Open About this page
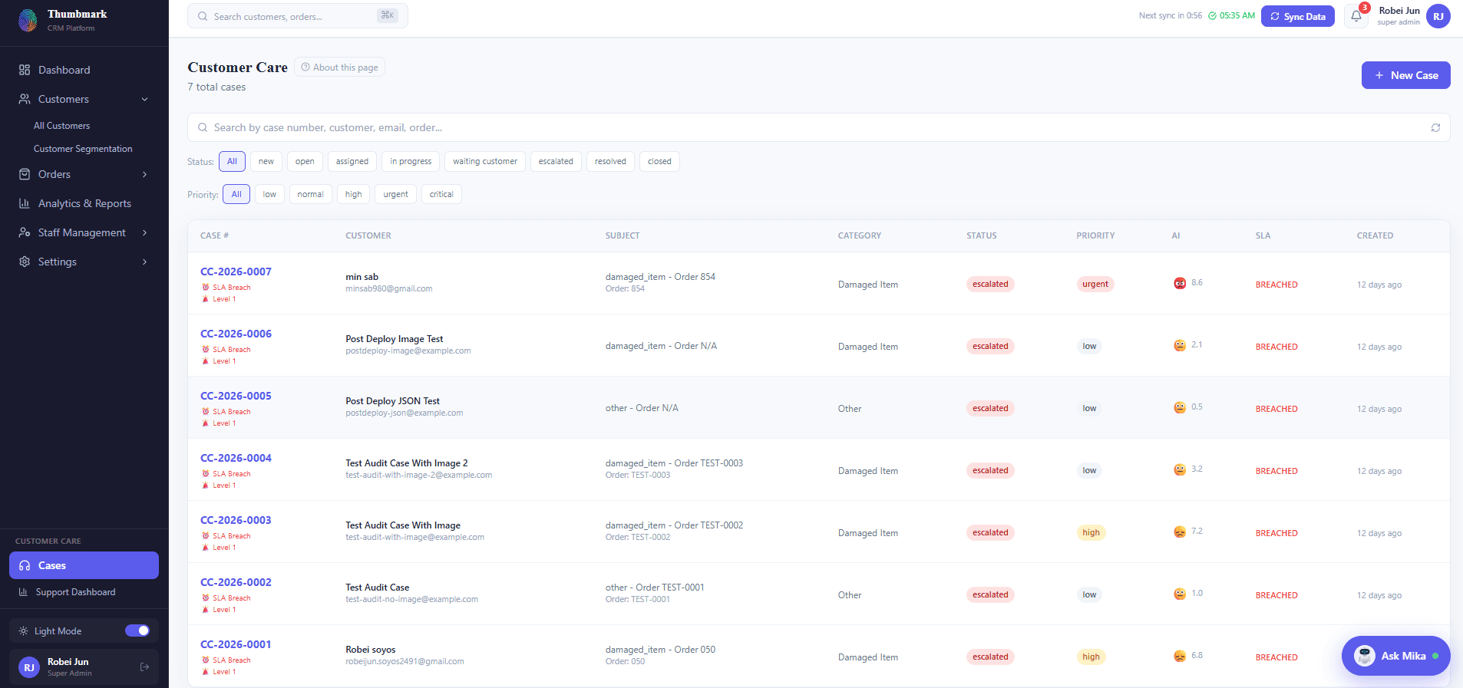The image size is (1463, 688). tap(339, 67)
